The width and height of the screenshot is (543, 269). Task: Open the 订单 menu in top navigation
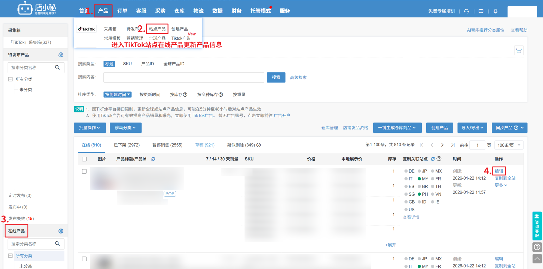[x=122, y=11]
